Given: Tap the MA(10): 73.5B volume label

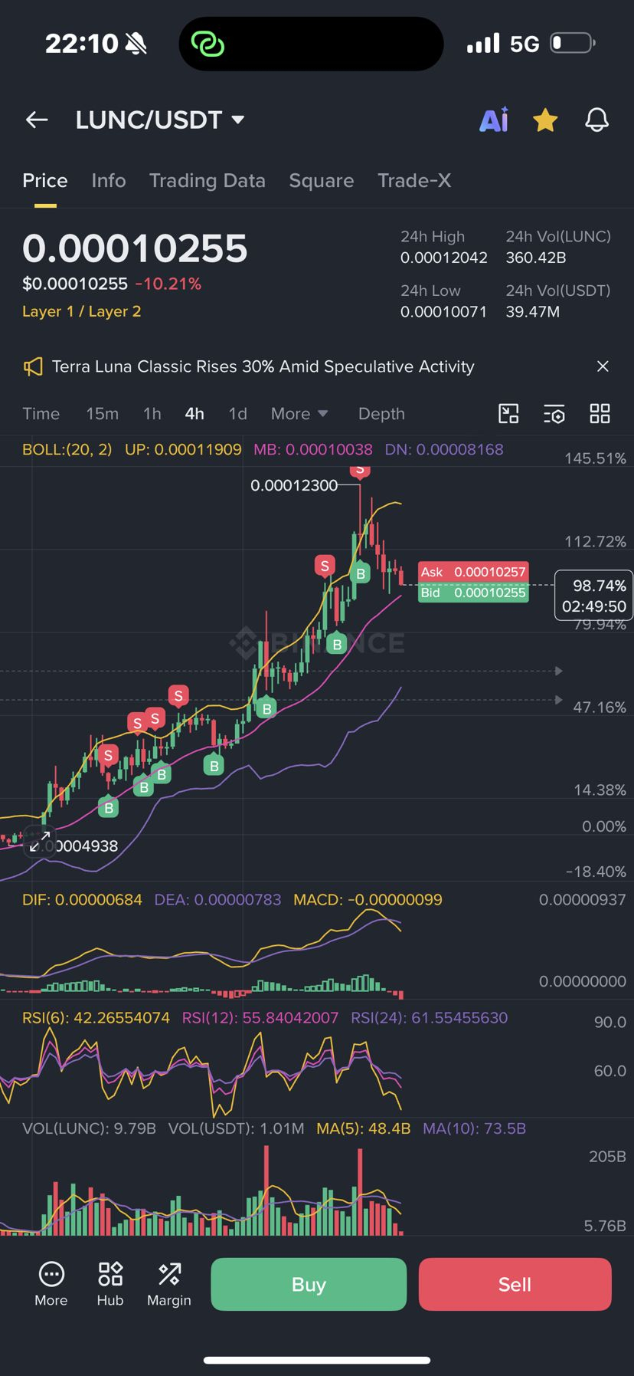Looking at the screenshot, I should 475,1128.
